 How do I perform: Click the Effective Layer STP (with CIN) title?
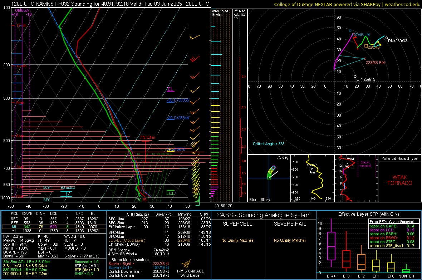coord(368,214)
